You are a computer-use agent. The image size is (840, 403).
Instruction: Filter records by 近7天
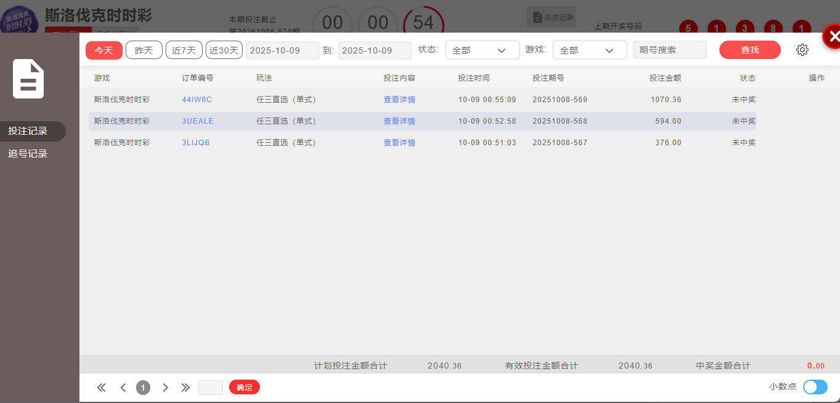[184, 50]
